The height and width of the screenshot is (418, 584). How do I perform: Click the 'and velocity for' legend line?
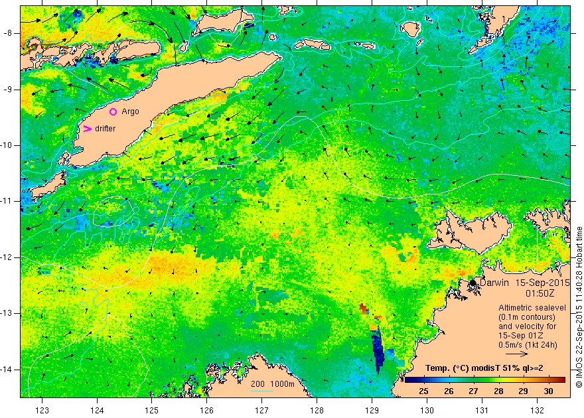[x=528, y=326]
